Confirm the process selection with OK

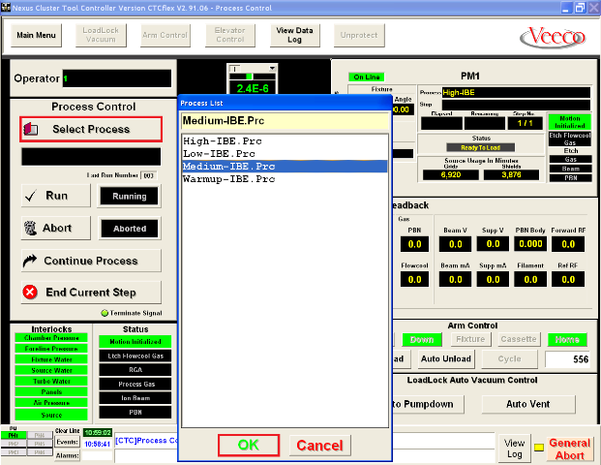(x=249, y=446)
